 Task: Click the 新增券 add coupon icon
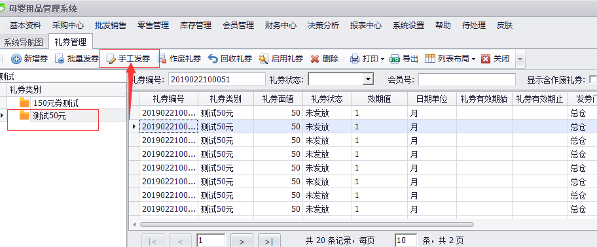tap(16, 59)
